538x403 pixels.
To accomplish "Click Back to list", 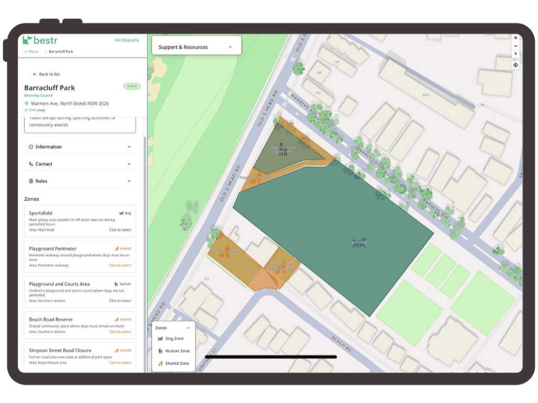I will pyautogui.click(x=47, y=74).
